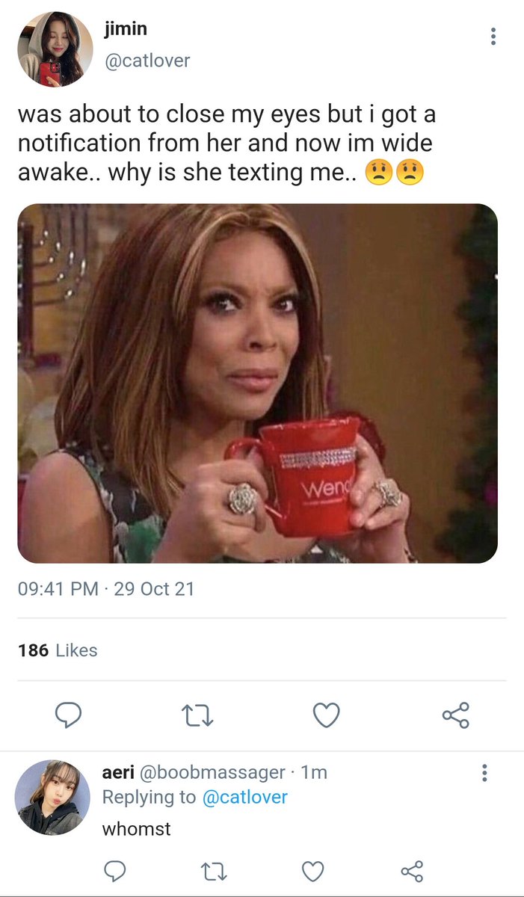Click the 09:41 PM 29 Oct 21 timestamp

coord(106,589)
